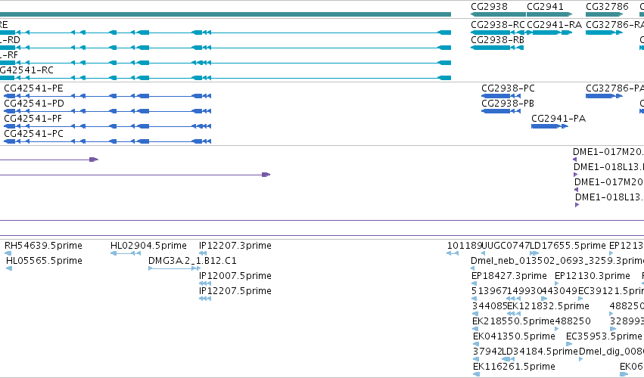Select EST label RH54639.5prime
This screenshot has width=644, height=378.
[44, 246]
